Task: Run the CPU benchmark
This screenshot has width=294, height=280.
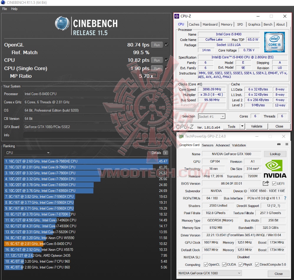Action: click(x=157, y=60)
